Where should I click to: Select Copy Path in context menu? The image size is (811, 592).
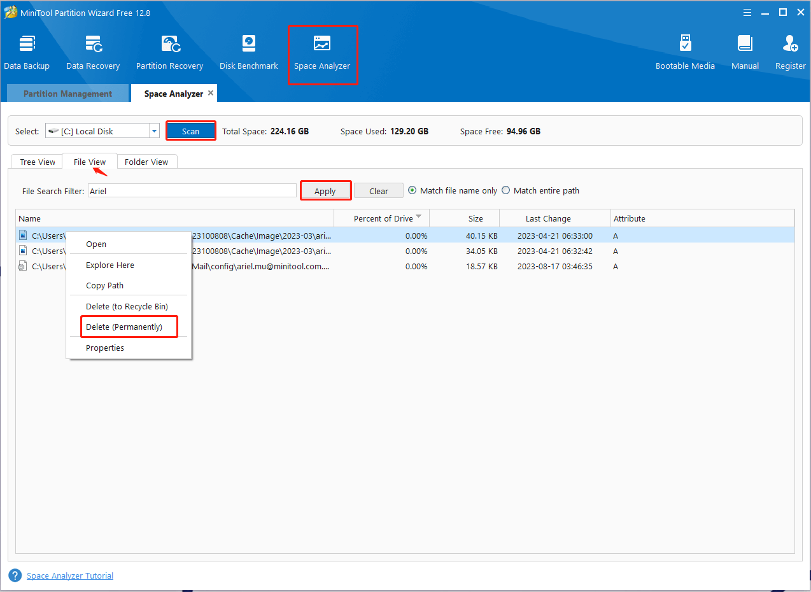(129, 285)
